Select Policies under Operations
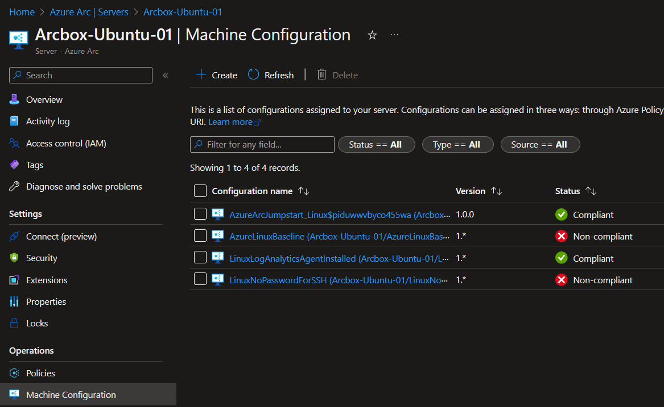This screenshot has width=664, height=407. click(x=40, y=373)
